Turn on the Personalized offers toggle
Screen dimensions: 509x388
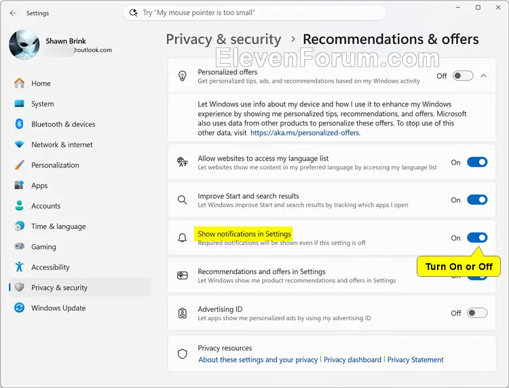pos(463,76)
